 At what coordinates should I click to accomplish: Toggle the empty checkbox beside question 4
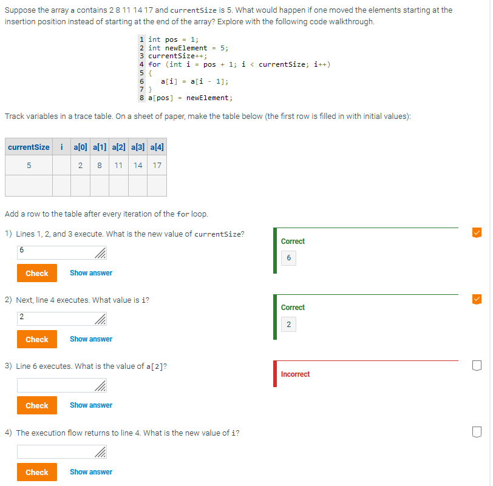tap(477, 432)
